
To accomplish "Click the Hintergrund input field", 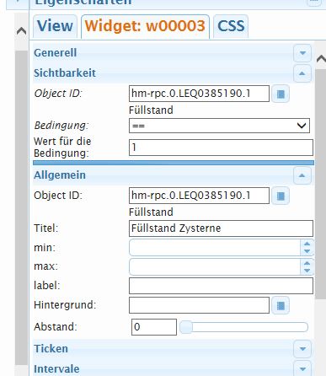I will (x=199, y=305).
